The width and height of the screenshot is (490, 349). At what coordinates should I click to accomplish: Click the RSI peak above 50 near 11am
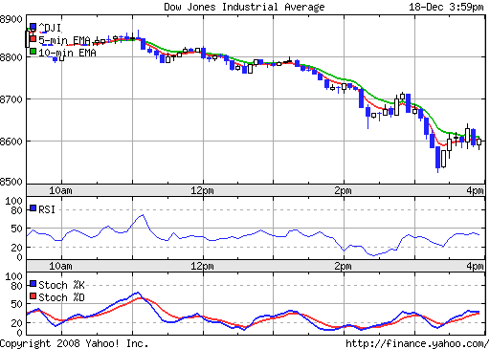143,215
